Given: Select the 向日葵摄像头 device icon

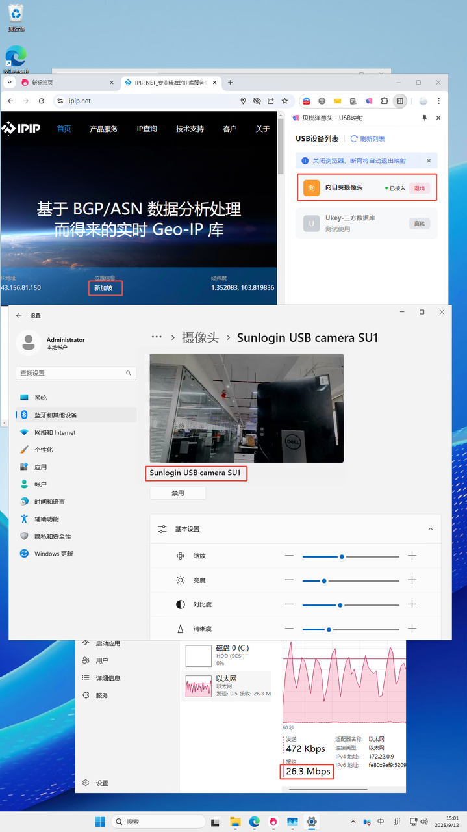Looking at the screenshot, I should tap(312, 188).
